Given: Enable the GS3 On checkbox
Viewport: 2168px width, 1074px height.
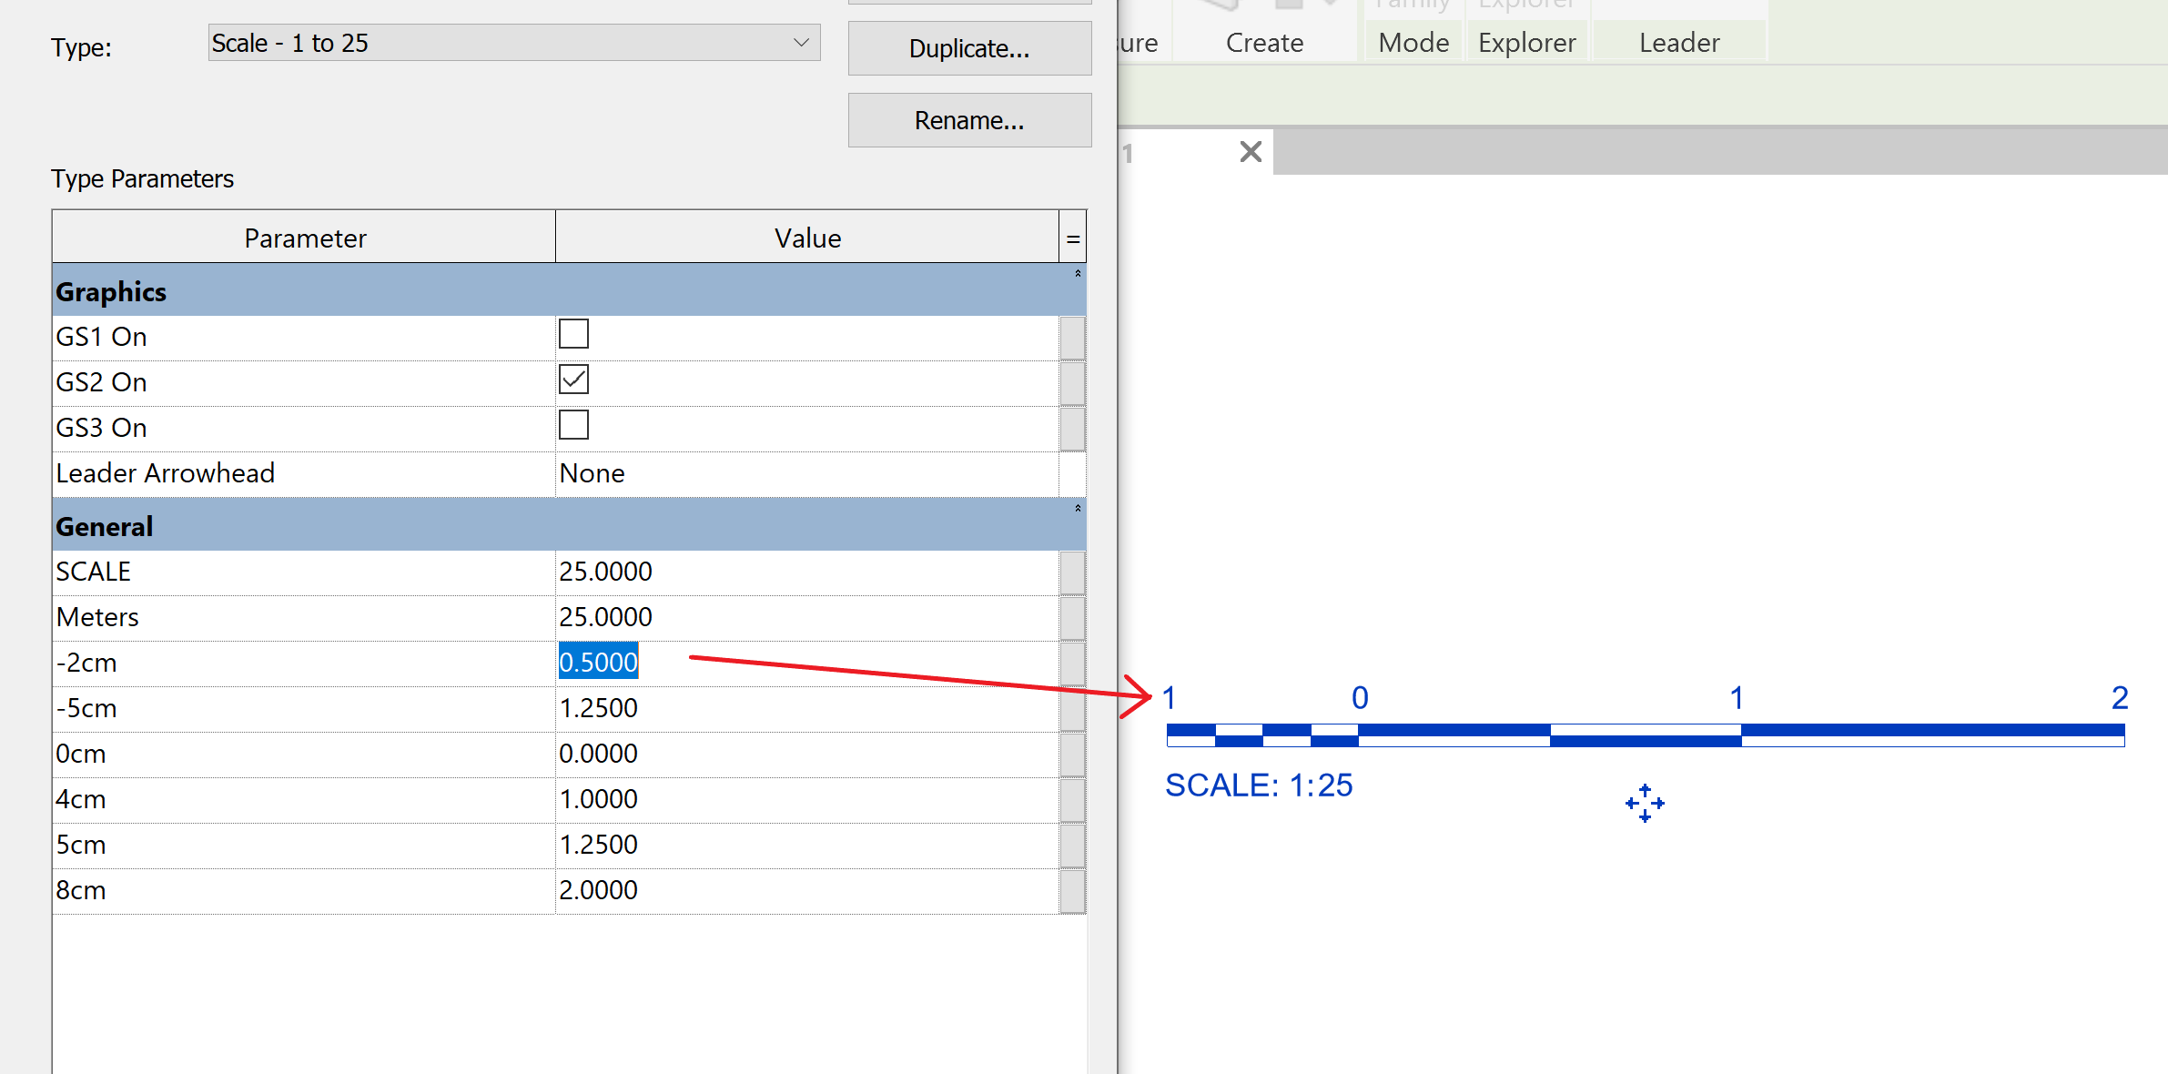Looking at the screenshot, I should [x=573, y=424].
